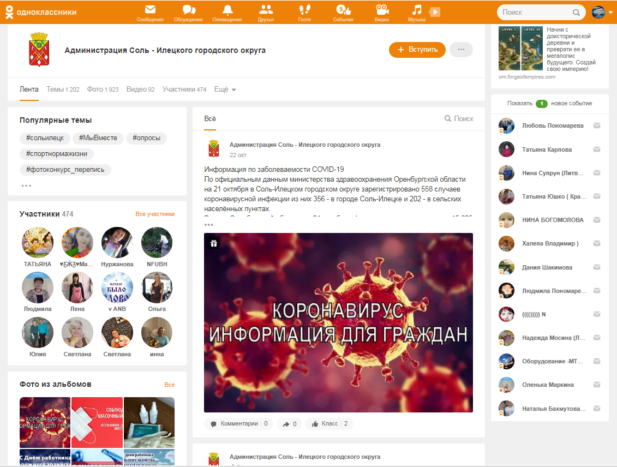This screenshot has width=617, height=467.
Task: Switch to the Фото tab
Action: (x=102, y=89)
